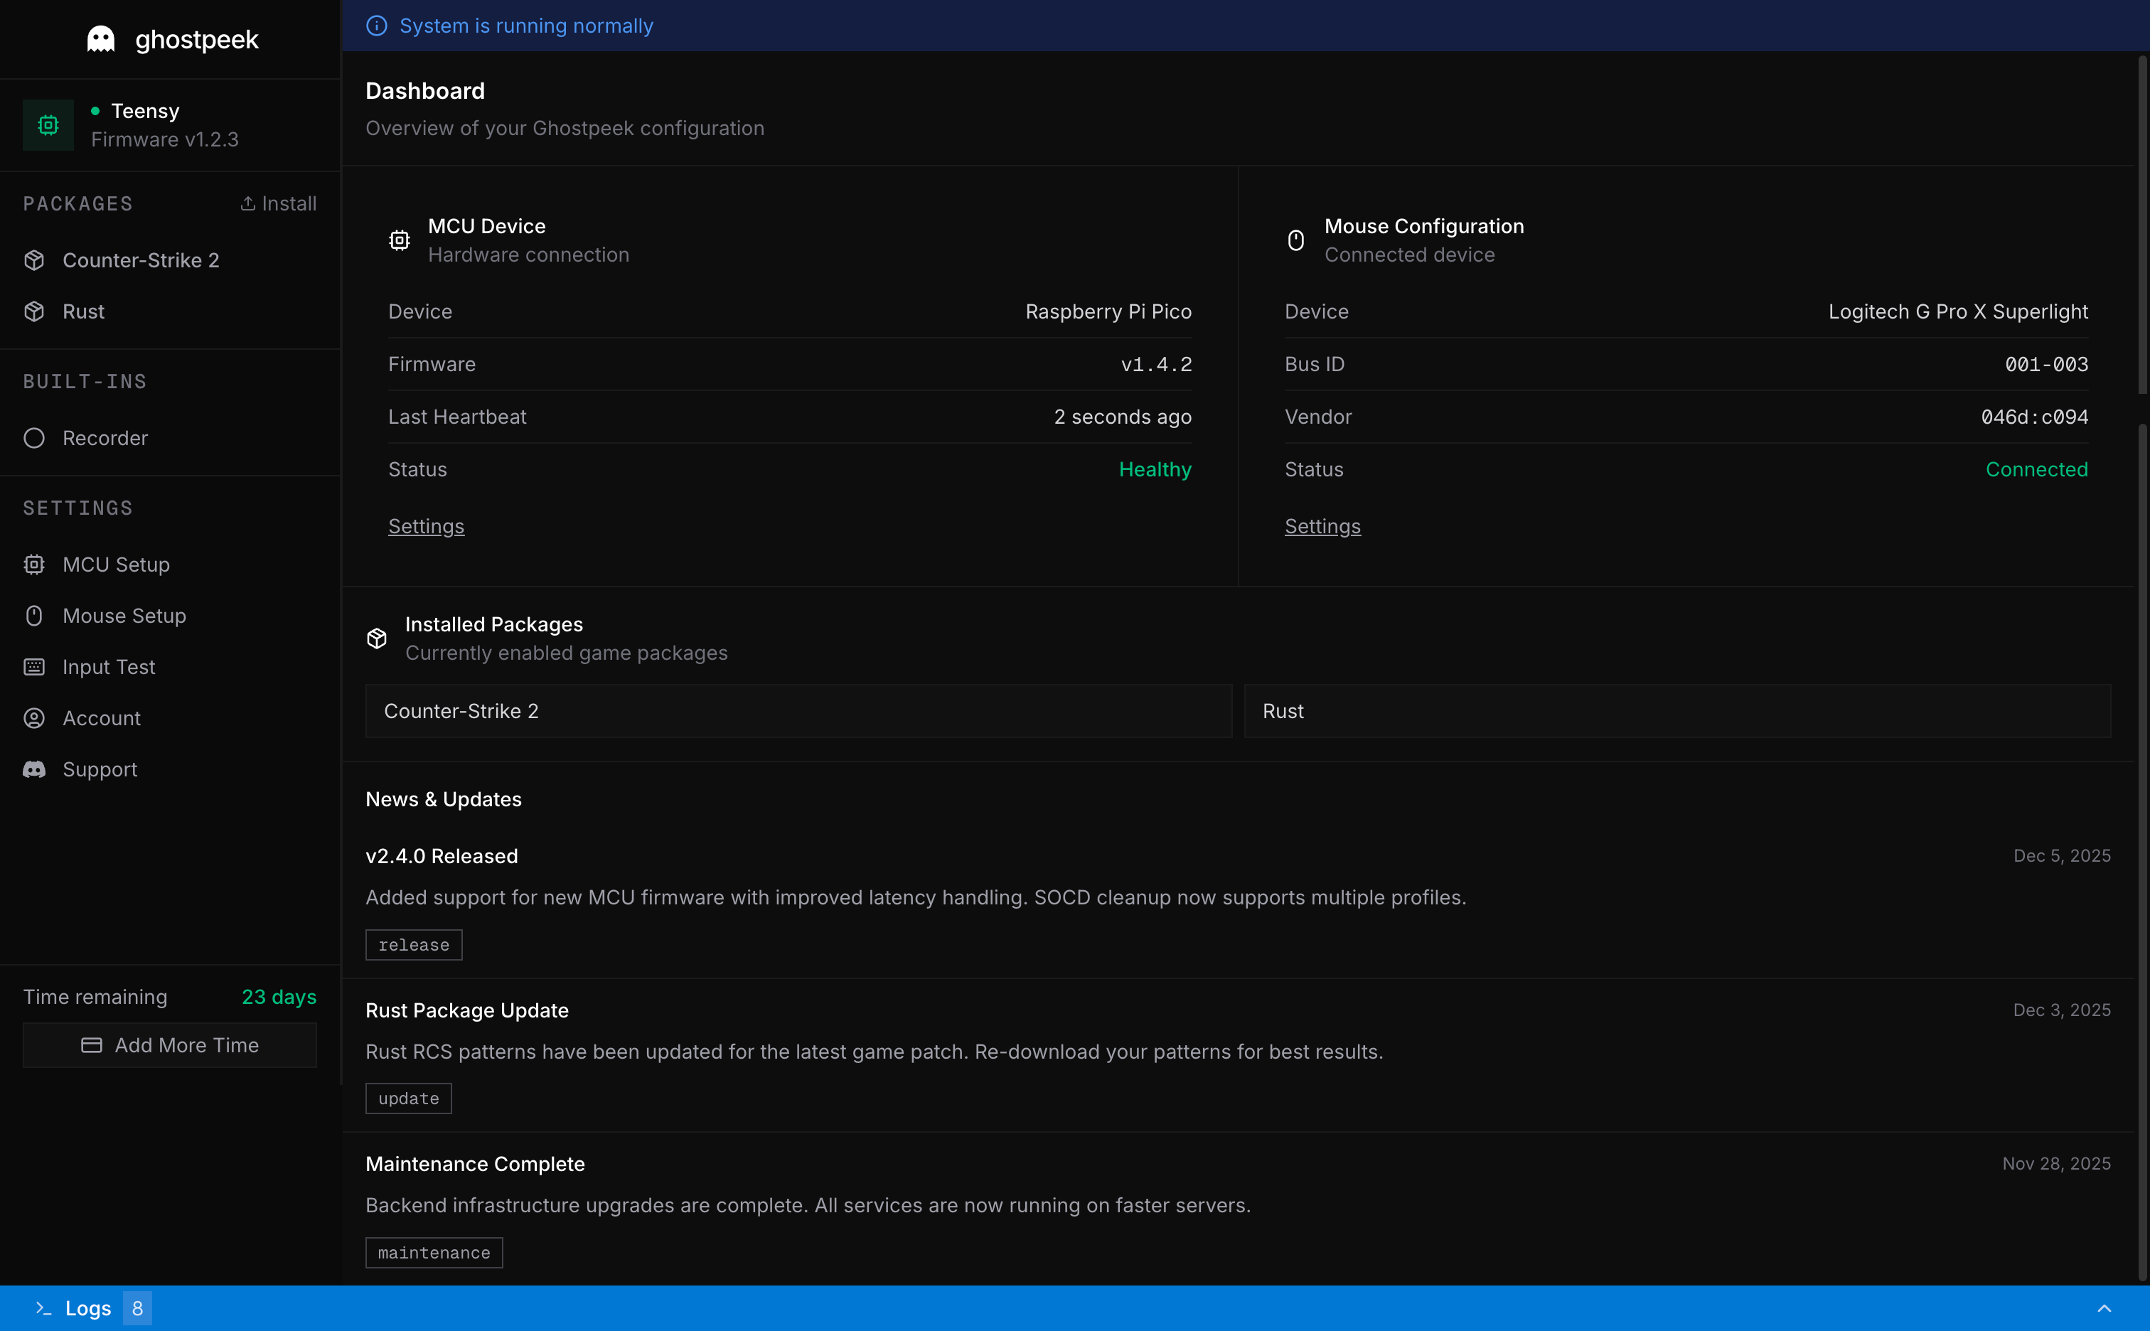
Task: Switch to Mouse Setup
Action: 124,615
